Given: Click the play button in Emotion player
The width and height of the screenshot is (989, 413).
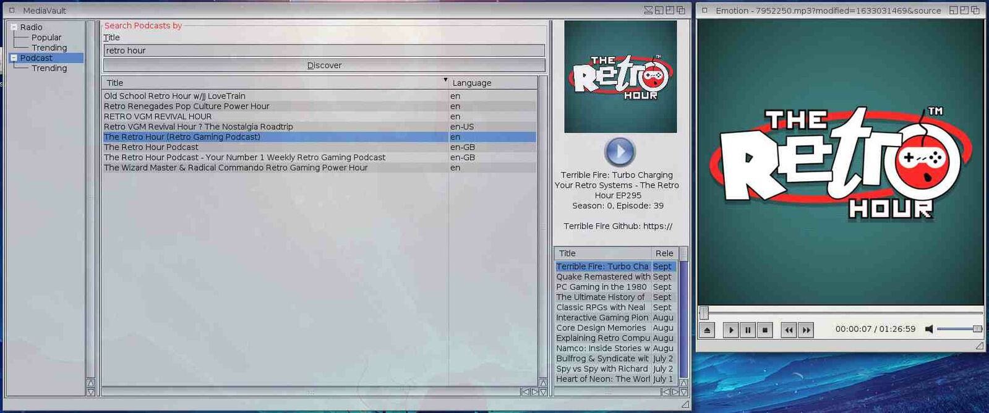Looking at the screenshot, I should tap(730, 330).
